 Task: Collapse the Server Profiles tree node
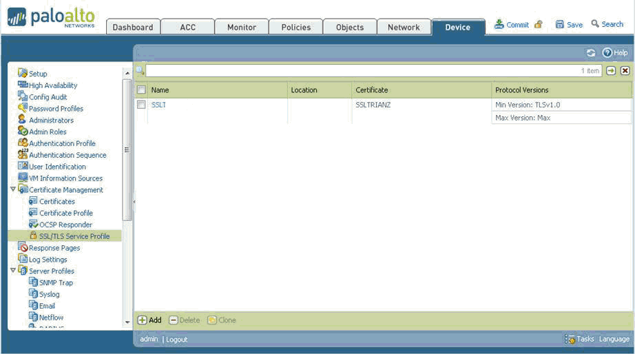coord(13,271)
